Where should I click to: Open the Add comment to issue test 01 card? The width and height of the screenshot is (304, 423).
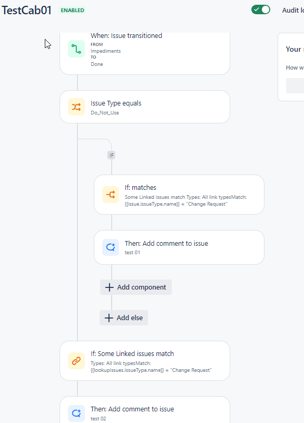(179, 247)
